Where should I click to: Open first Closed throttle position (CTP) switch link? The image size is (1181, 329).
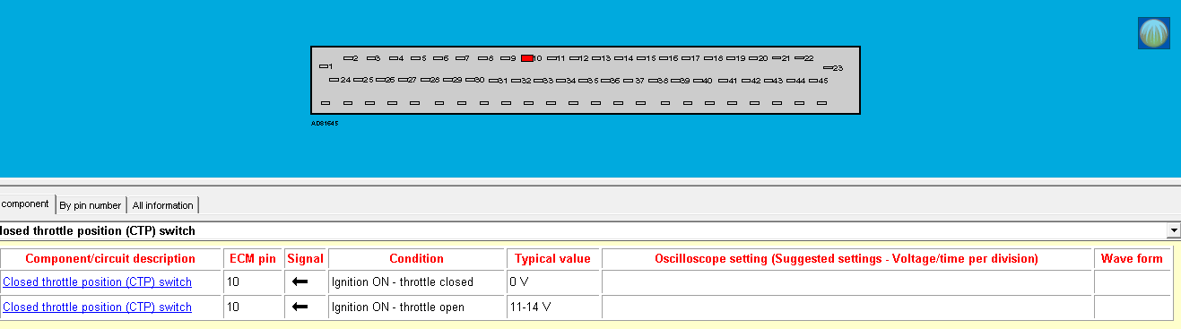(x=98, y=282)
